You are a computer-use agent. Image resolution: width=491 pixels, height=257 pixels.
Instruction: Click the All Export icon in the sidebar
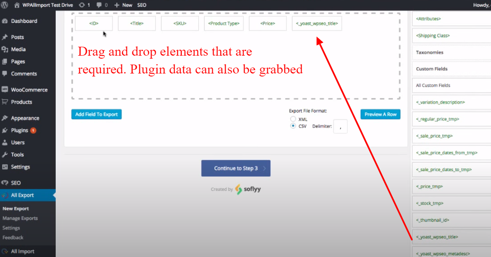click(x=5, y=195)
